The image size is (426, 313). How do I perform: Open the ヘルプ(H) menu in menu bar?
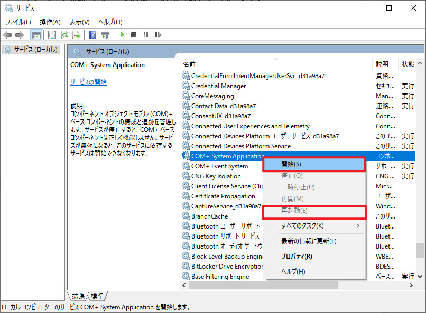tap(110, 22)
